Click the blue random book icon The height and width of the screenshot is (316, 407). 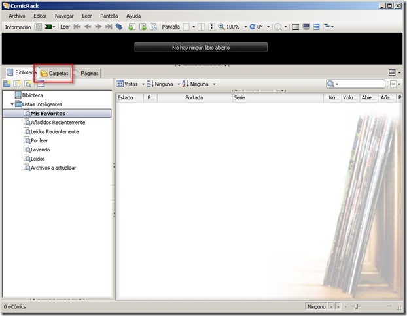point(119,27)
